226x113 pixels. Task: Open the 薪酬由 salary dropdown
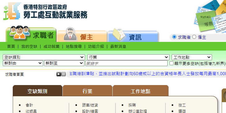pos(23,63)
